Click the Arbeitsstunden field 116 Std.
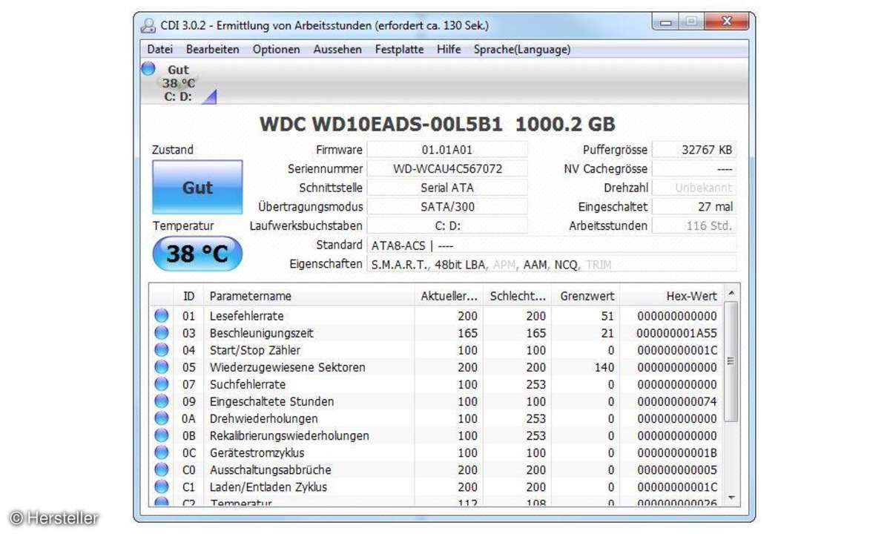This screenshot has height=534, width=890. 694,225
